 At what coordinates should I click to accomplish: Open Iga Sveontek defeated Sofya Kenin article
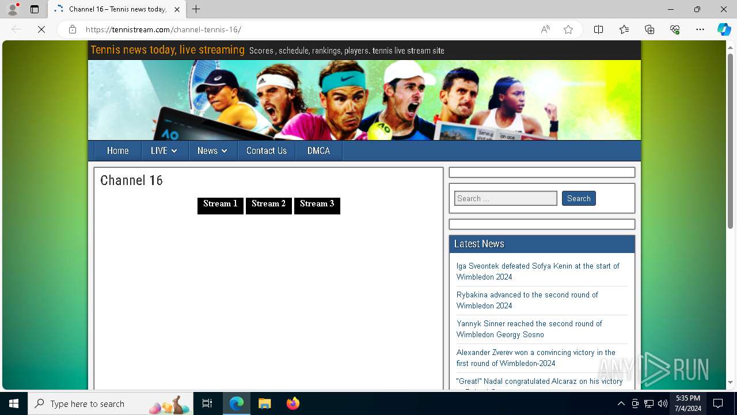pyautogui.click(x=538, y=271)
